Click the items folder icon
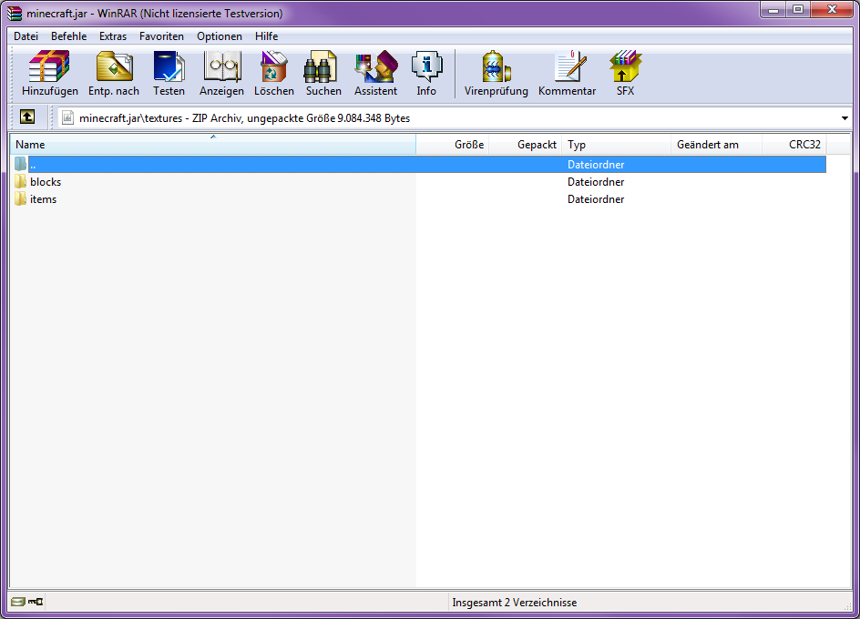Image resolution: width=860 pixels, height=619 pixels. pyautogui.click(x=21, y=199)
